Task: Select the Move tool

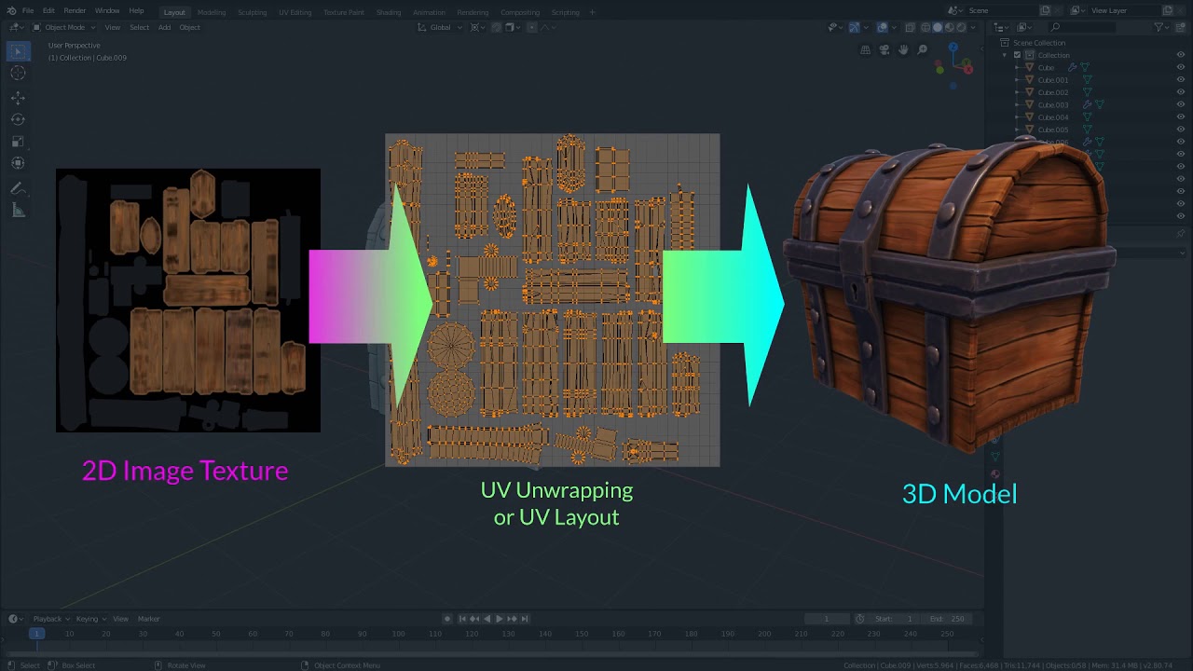Action: 18,97
